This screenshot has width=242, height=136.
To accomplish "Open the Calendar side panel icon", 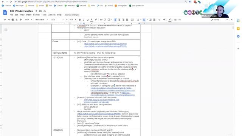I will 238,21.
